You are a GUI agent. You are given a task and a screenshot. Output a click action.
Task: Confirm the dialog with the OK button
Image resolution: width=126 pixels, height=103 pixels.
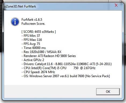(x=108, y=92)
